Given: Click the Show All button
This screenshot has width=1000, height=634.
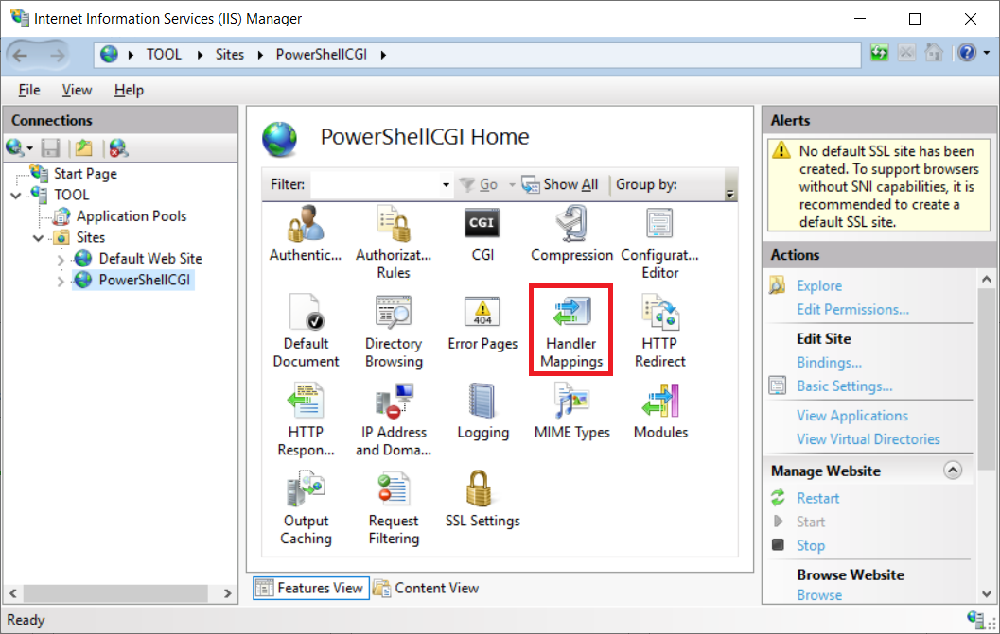Looking at the screenshot, I should coord(560,185).
